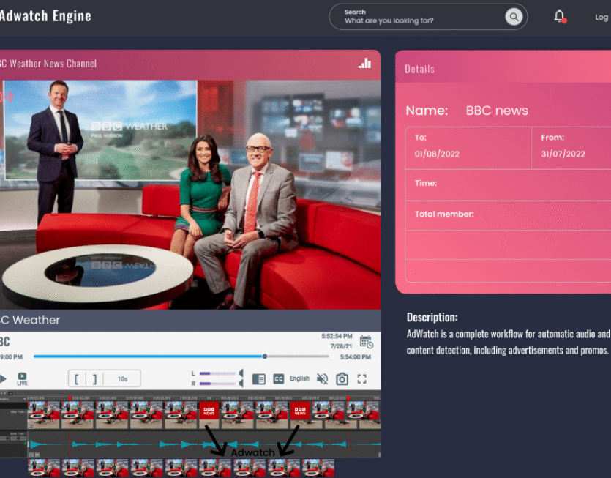Take a snapshot with the camera icon
Viewport: 611px width, 478px height.
pyautogui.click(x=342, y=379)
